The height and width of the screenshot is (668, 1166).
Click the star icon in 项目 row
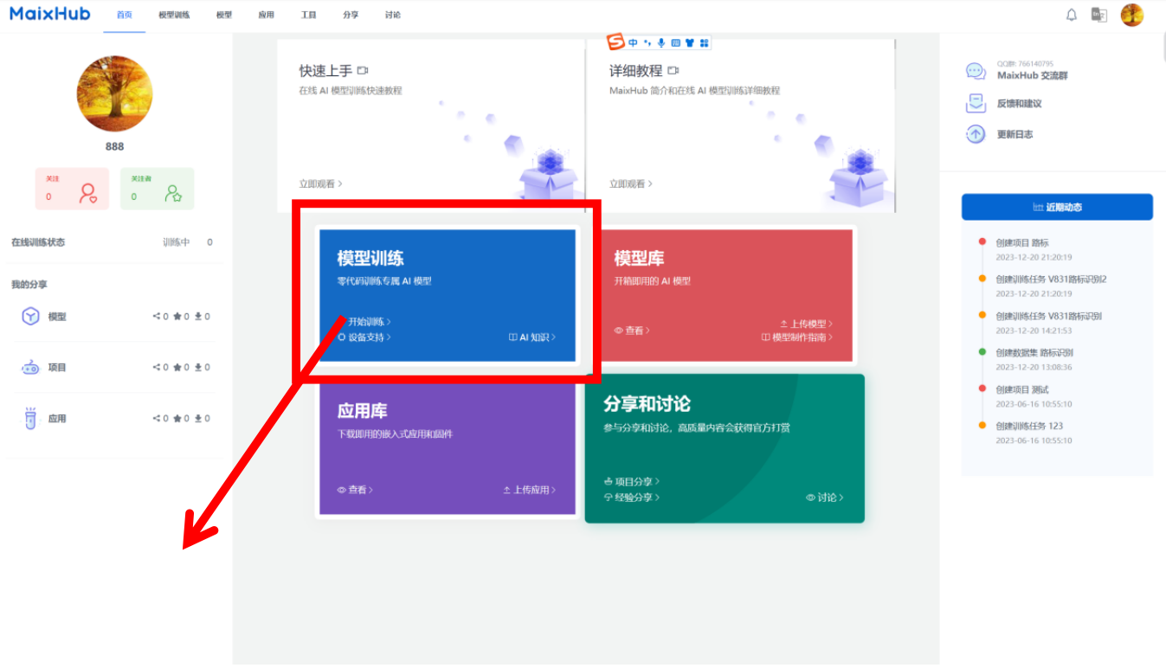pyautogui.click(x=177, y=368)
